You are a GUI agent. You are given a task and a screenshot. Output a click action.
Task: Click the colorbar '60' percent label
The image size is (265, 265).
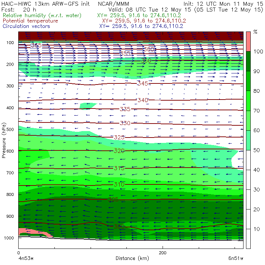coord(256,130)
